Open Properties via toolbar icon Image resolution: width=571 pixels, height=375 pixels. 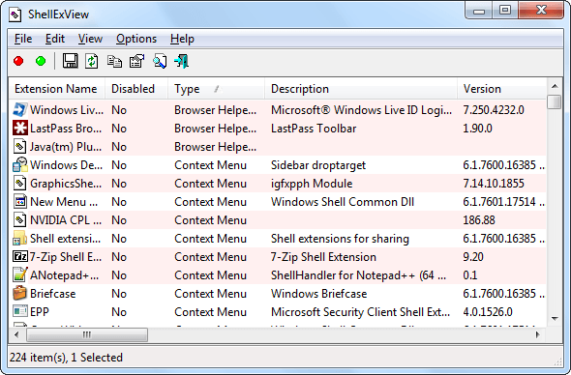pos(136,61)
